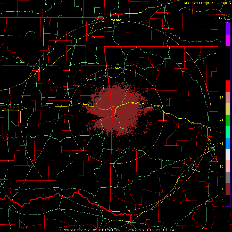Screen dimensions: 232x232
Task: Click the BI legend label
Action: (x=221, y=189)
